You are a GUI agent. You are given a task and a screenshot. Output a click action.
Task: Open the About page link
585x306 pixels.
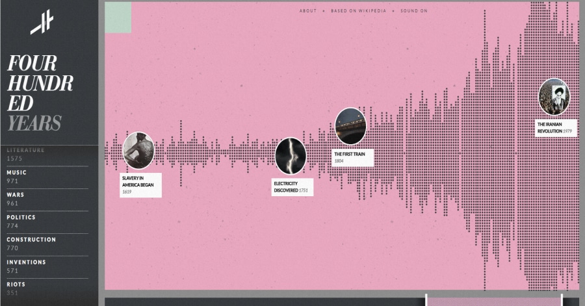[x=308, y=11]
